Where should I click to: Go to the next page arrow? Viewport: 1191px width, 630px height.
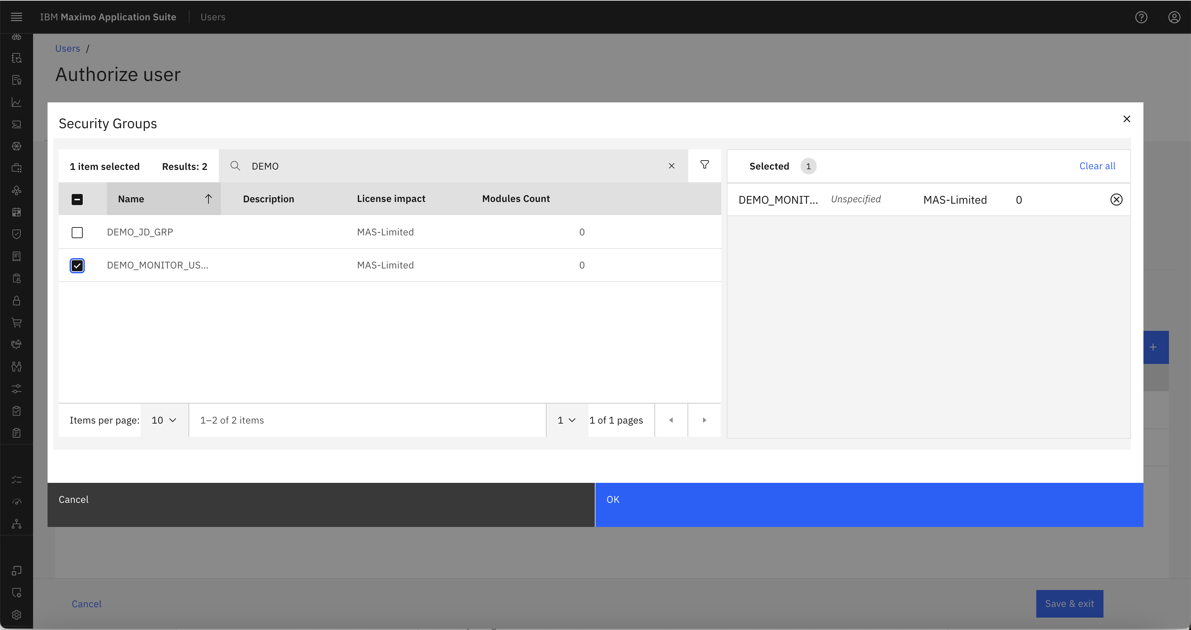coord(704,420)
